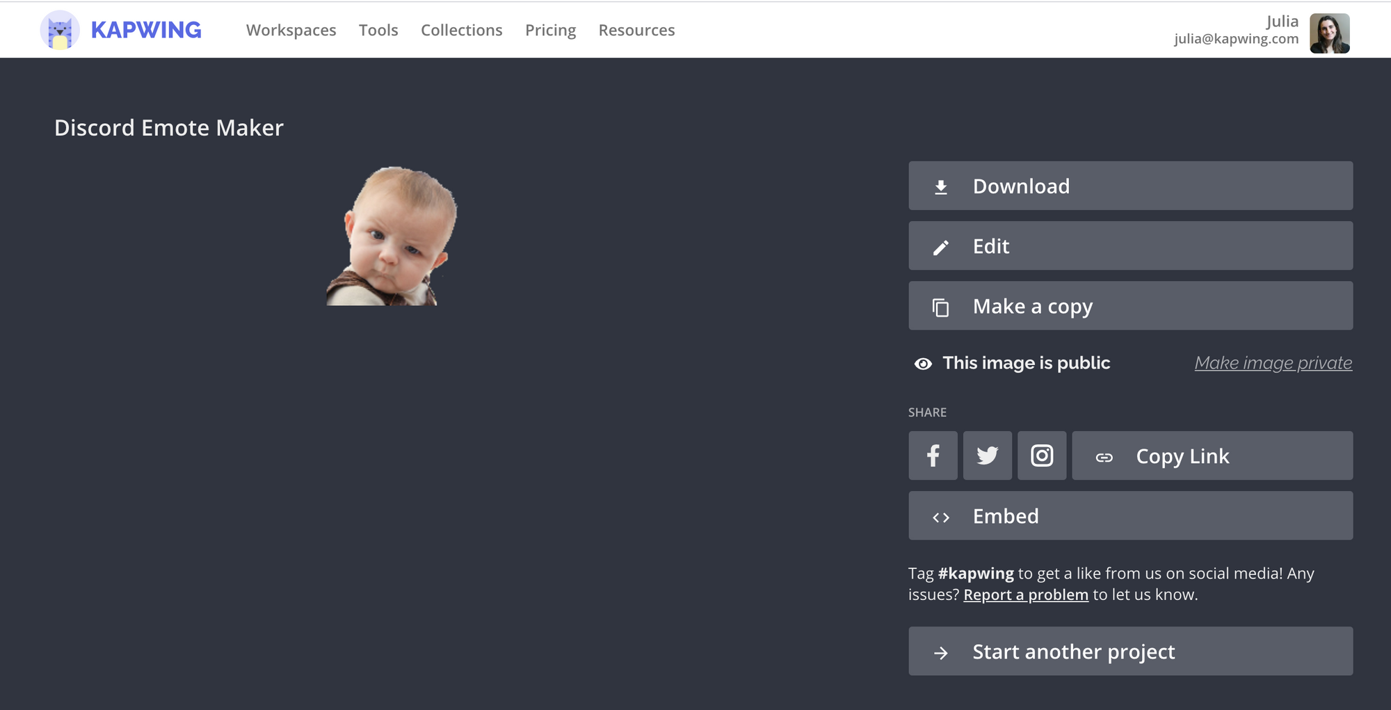Make the image private

coord(1273,363)
